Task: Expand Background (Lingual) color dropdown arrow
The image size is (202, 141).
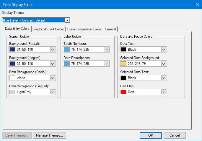Action: coord(53,64)
